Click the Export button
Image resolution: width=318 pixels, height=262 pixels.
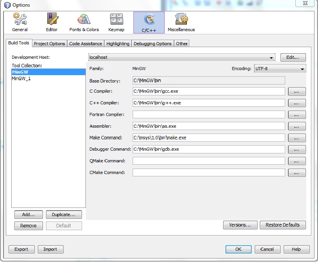(x=21, y=249)
